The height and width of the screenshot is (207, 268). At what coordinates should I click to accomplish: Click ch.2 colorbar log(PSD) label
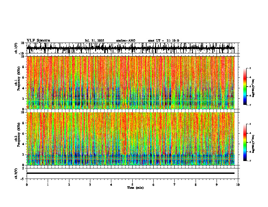[253, 144]
